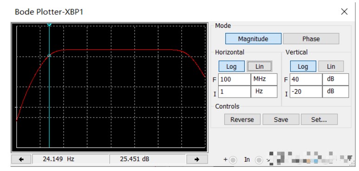Click vertical initial value field -20
The height and width of the screenshot is (171, 359).
(x=306, y=92)
